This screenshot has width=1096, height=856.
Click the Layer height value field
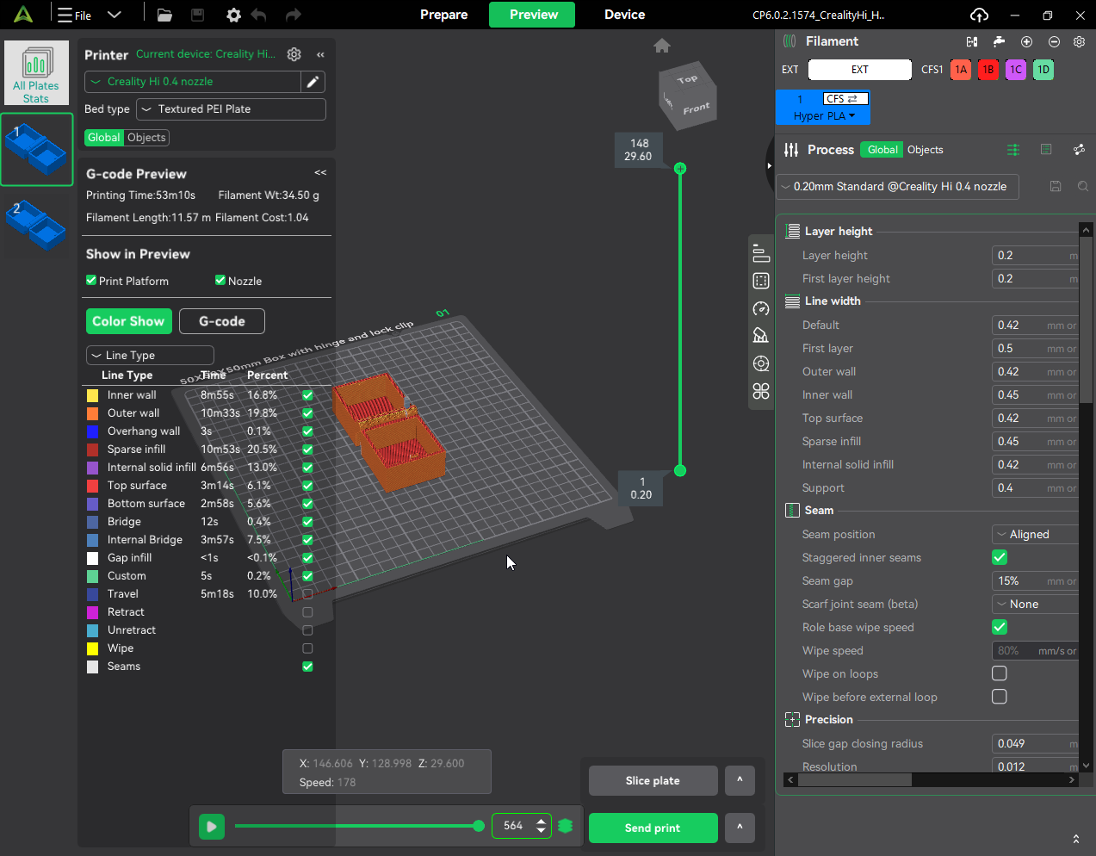tap(1036, 255)
